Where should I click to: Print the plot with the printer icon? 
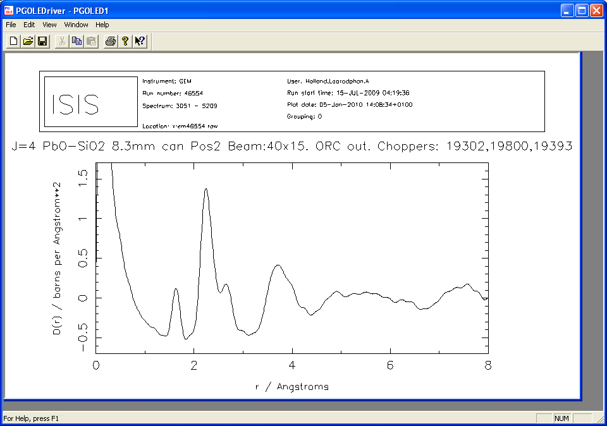[111, 41]
